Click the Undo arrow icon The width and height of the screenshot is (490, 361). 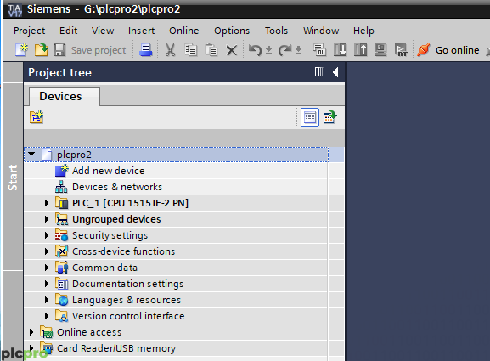255,50
